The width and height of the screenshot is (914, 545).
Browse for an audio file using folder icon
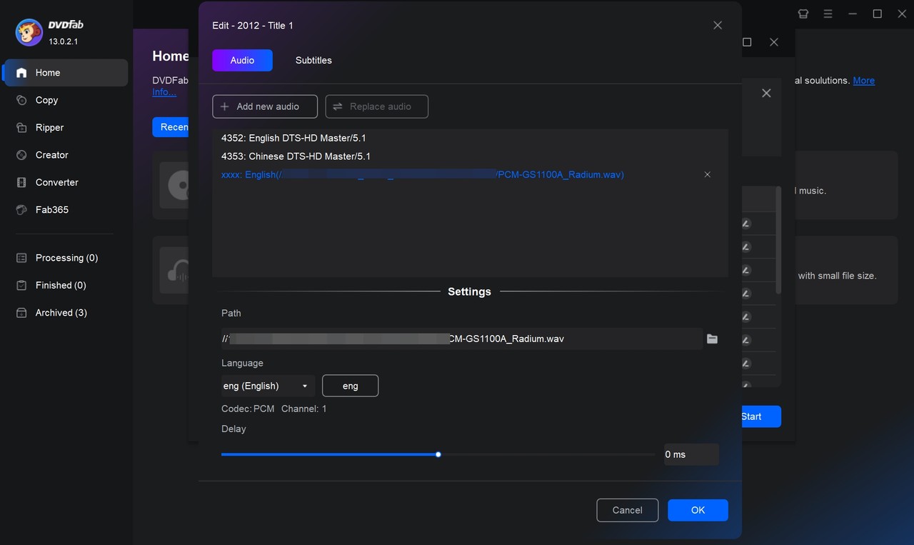(x=712, y=339)
